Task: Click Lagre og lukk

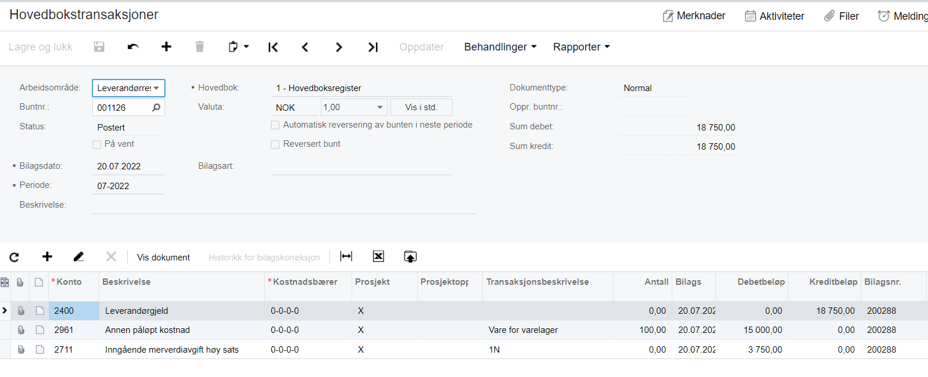Action: pos(41,47)
